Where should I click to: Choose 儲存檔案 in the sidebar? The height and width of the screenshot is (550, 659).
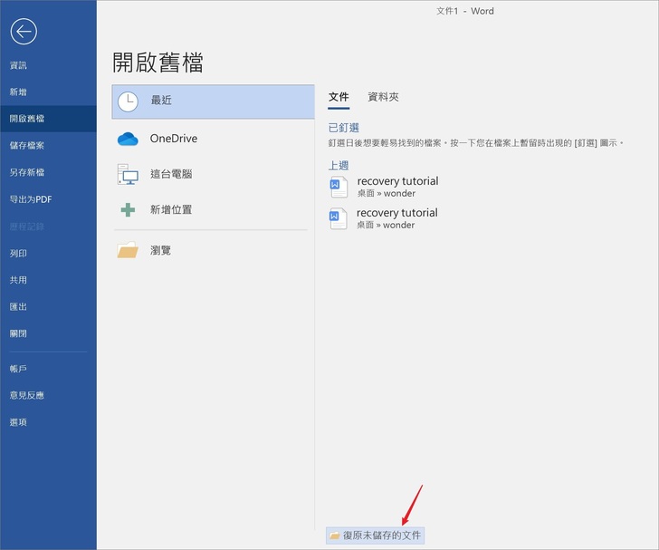27,146
